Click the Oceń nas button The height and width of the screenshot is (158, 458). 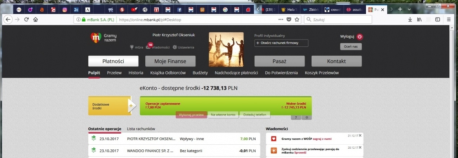click(x=351, y=46)
